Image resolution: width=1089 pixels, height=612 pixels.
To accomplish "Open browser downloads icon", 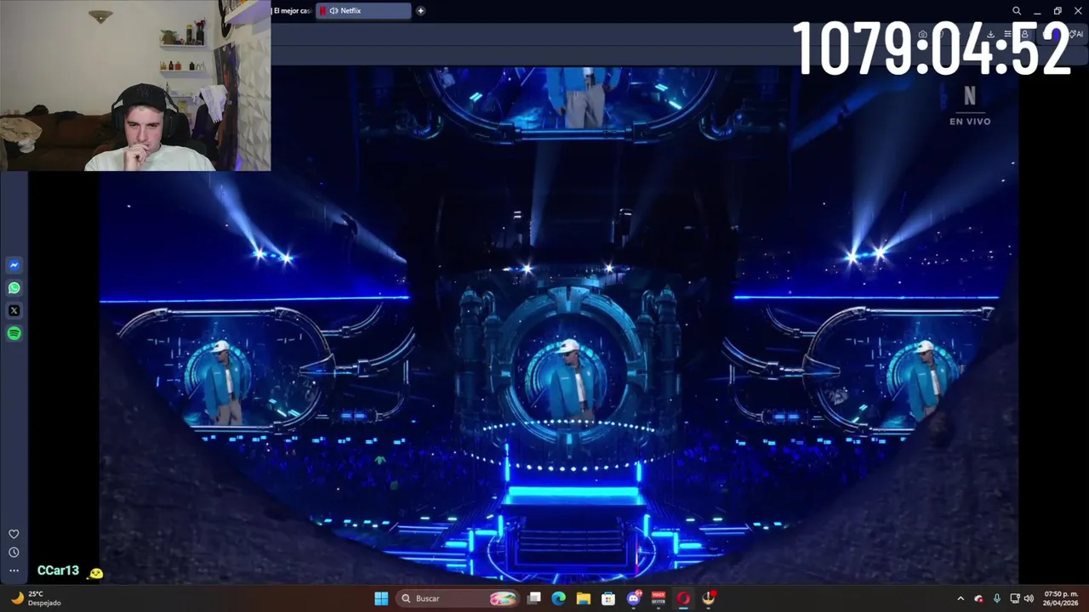I will tap(990, 34).
